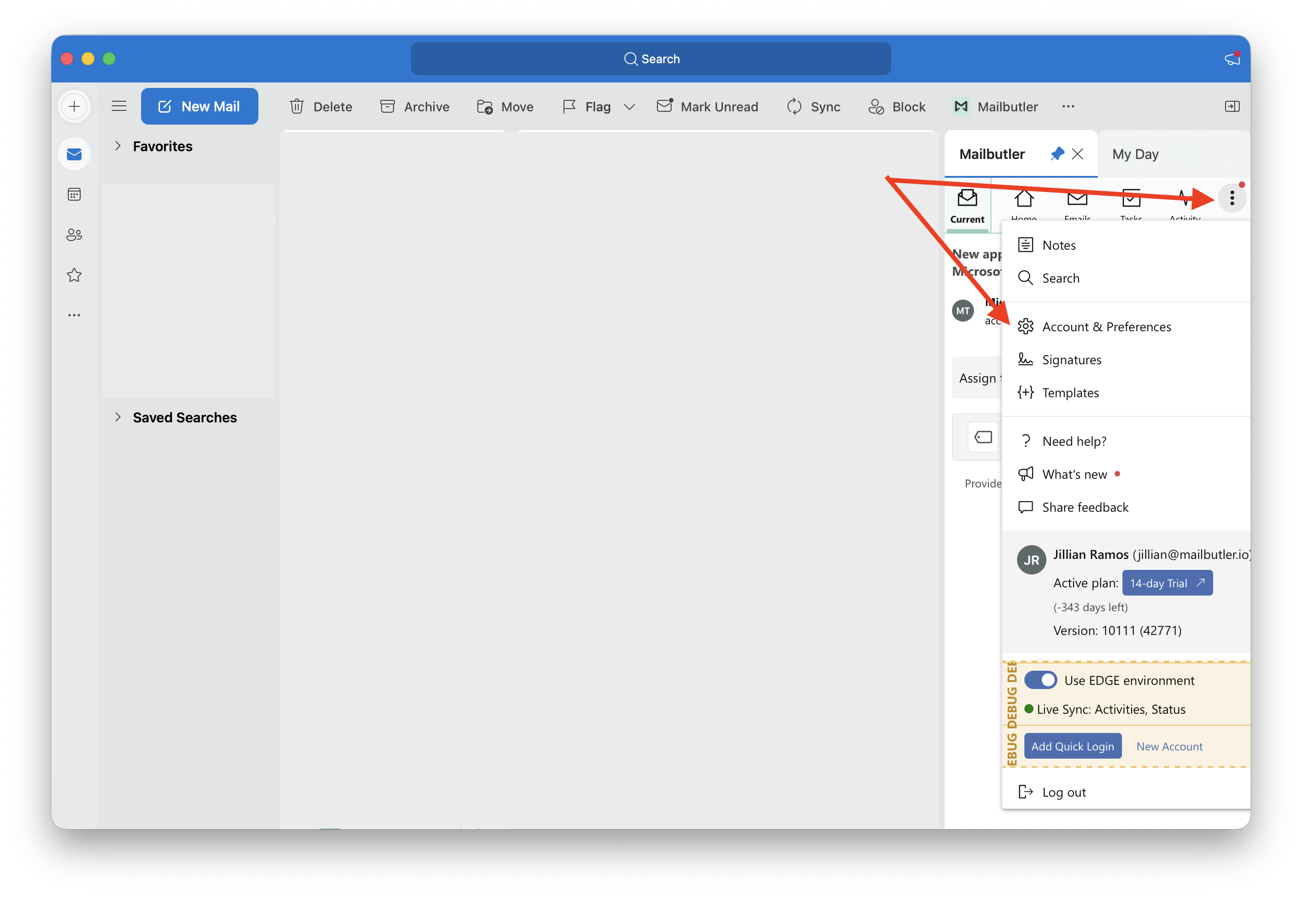Toggle the hamburger navigation pane button
Image resolution: width=1302 pixels, height=897 pixels.
[x=119, y=106]
